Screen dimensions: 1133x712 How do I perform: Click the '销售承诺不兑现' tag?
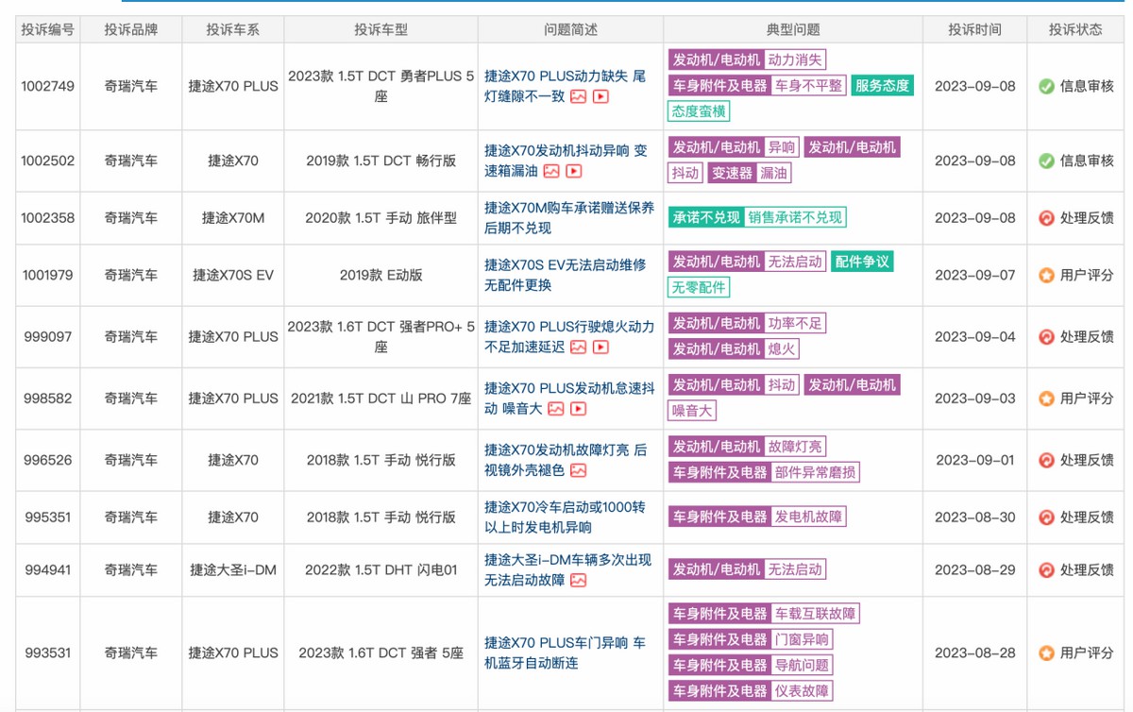[795, 218]
